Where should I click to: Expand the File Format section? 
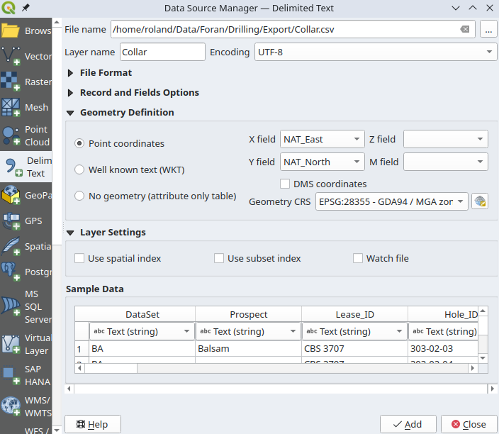click(x=70, y=73)
